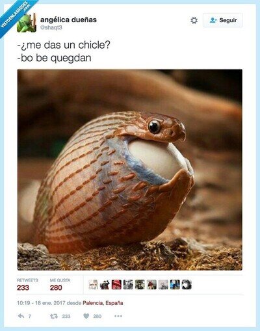Like the tweet with heart icon

point(86,316)
